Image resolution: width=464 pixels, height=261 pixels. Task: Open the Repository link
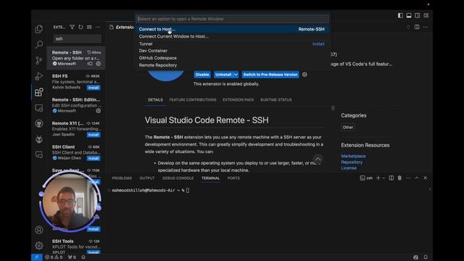click(x=352, y=162)
